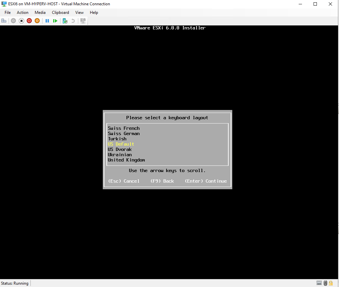The image size is (339, 287).
Task: Click the green Reset/Resume play icon
Action: point(55,21)
